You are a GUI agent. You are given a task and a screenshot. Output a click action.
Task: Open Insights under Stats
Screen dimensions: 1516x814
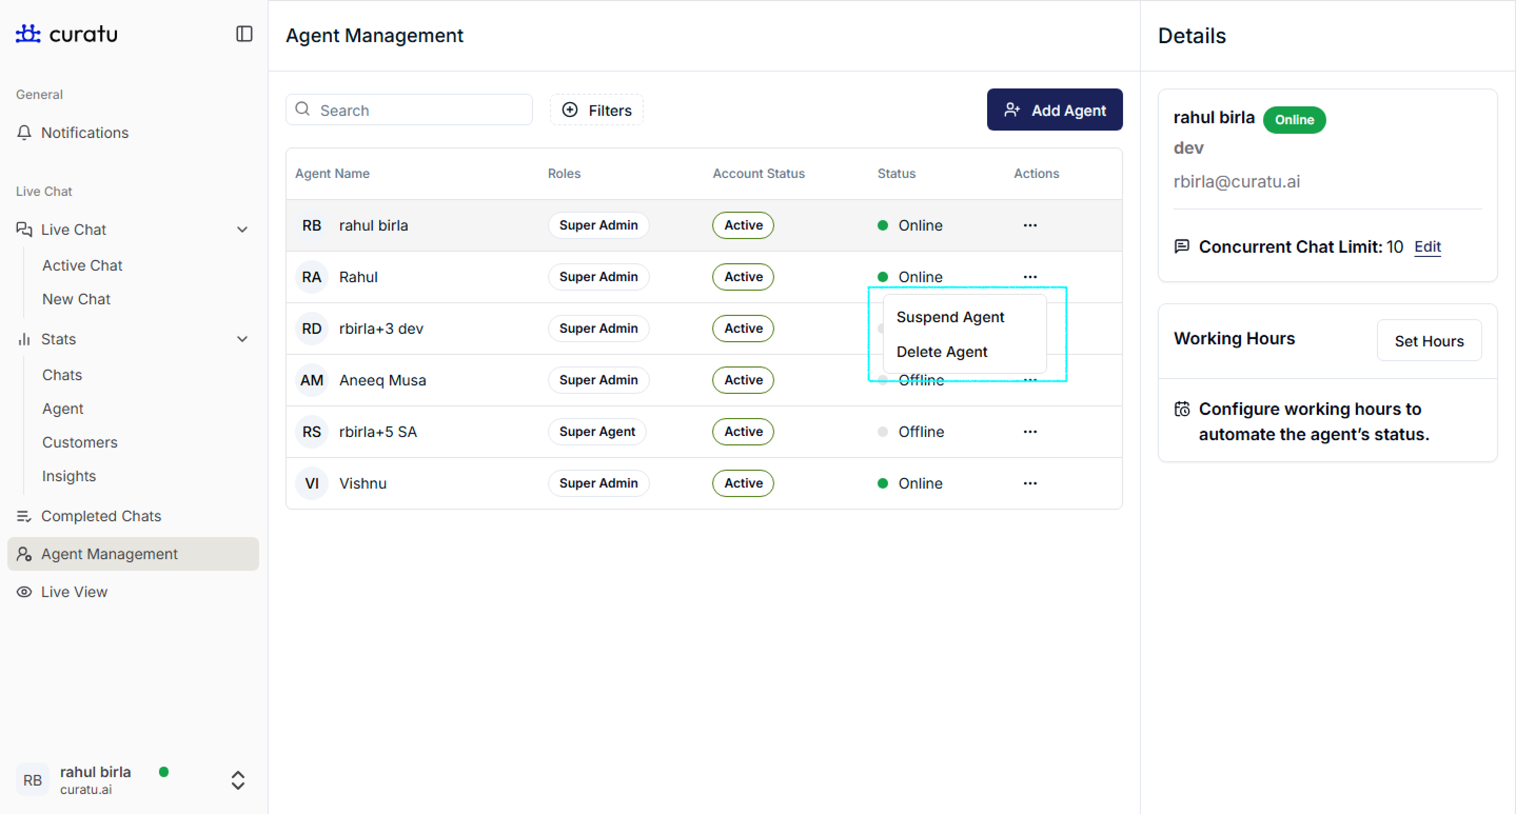[x=69, y=476]
